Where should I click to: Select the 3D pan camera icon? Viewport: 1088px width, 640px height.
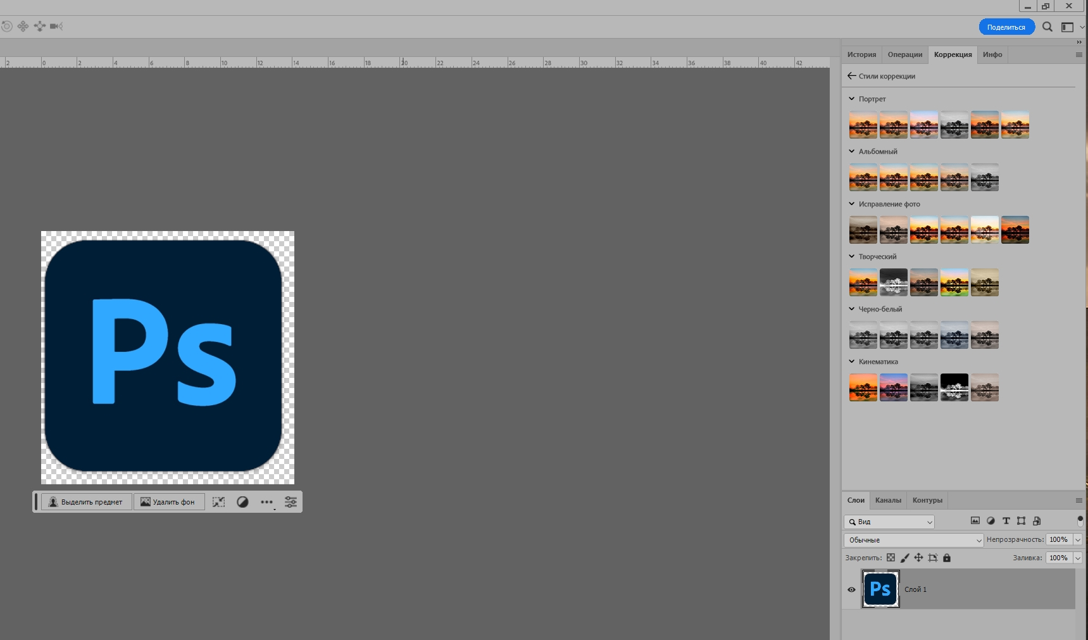point(23,26)
